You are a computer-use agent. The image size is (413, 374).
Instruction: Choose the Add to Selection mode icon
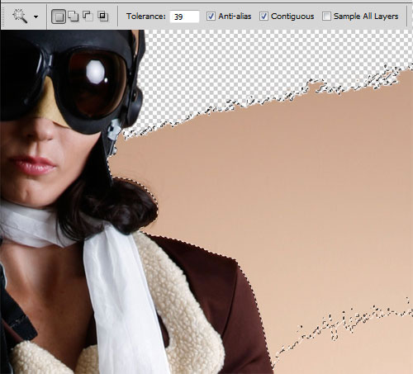74,17
